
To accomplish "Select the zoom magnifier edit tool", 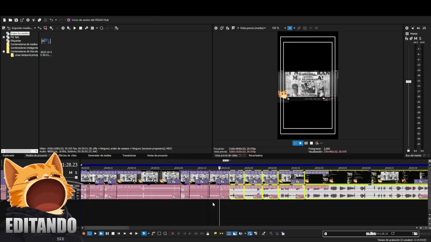I will tap(165, 234).
